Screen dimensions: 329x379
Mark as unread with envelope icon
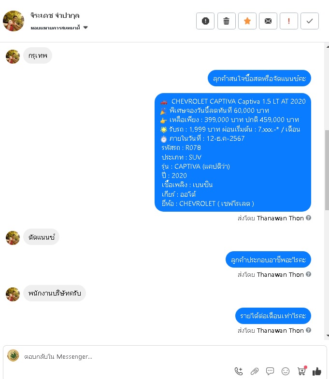(x=268, y=21)
